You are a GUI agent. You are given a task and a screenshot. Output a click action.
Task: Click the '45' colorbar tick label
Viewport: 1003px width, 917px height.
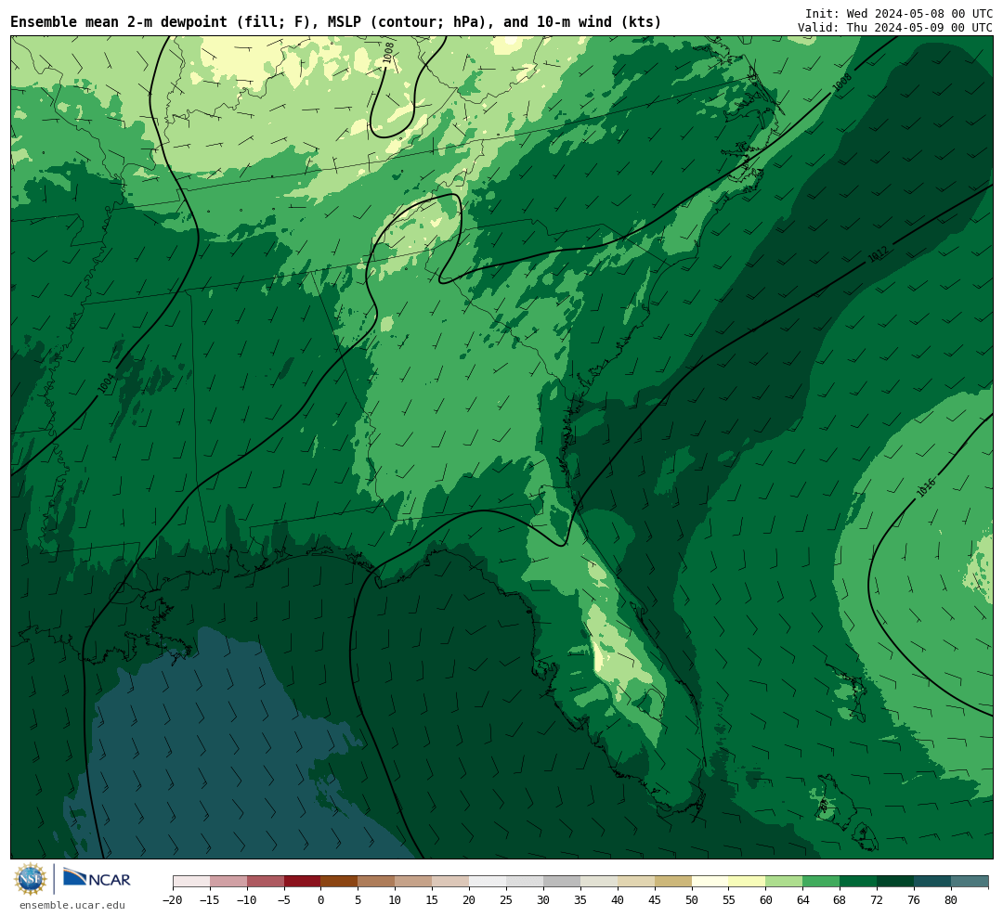click(x=655, y=899)
